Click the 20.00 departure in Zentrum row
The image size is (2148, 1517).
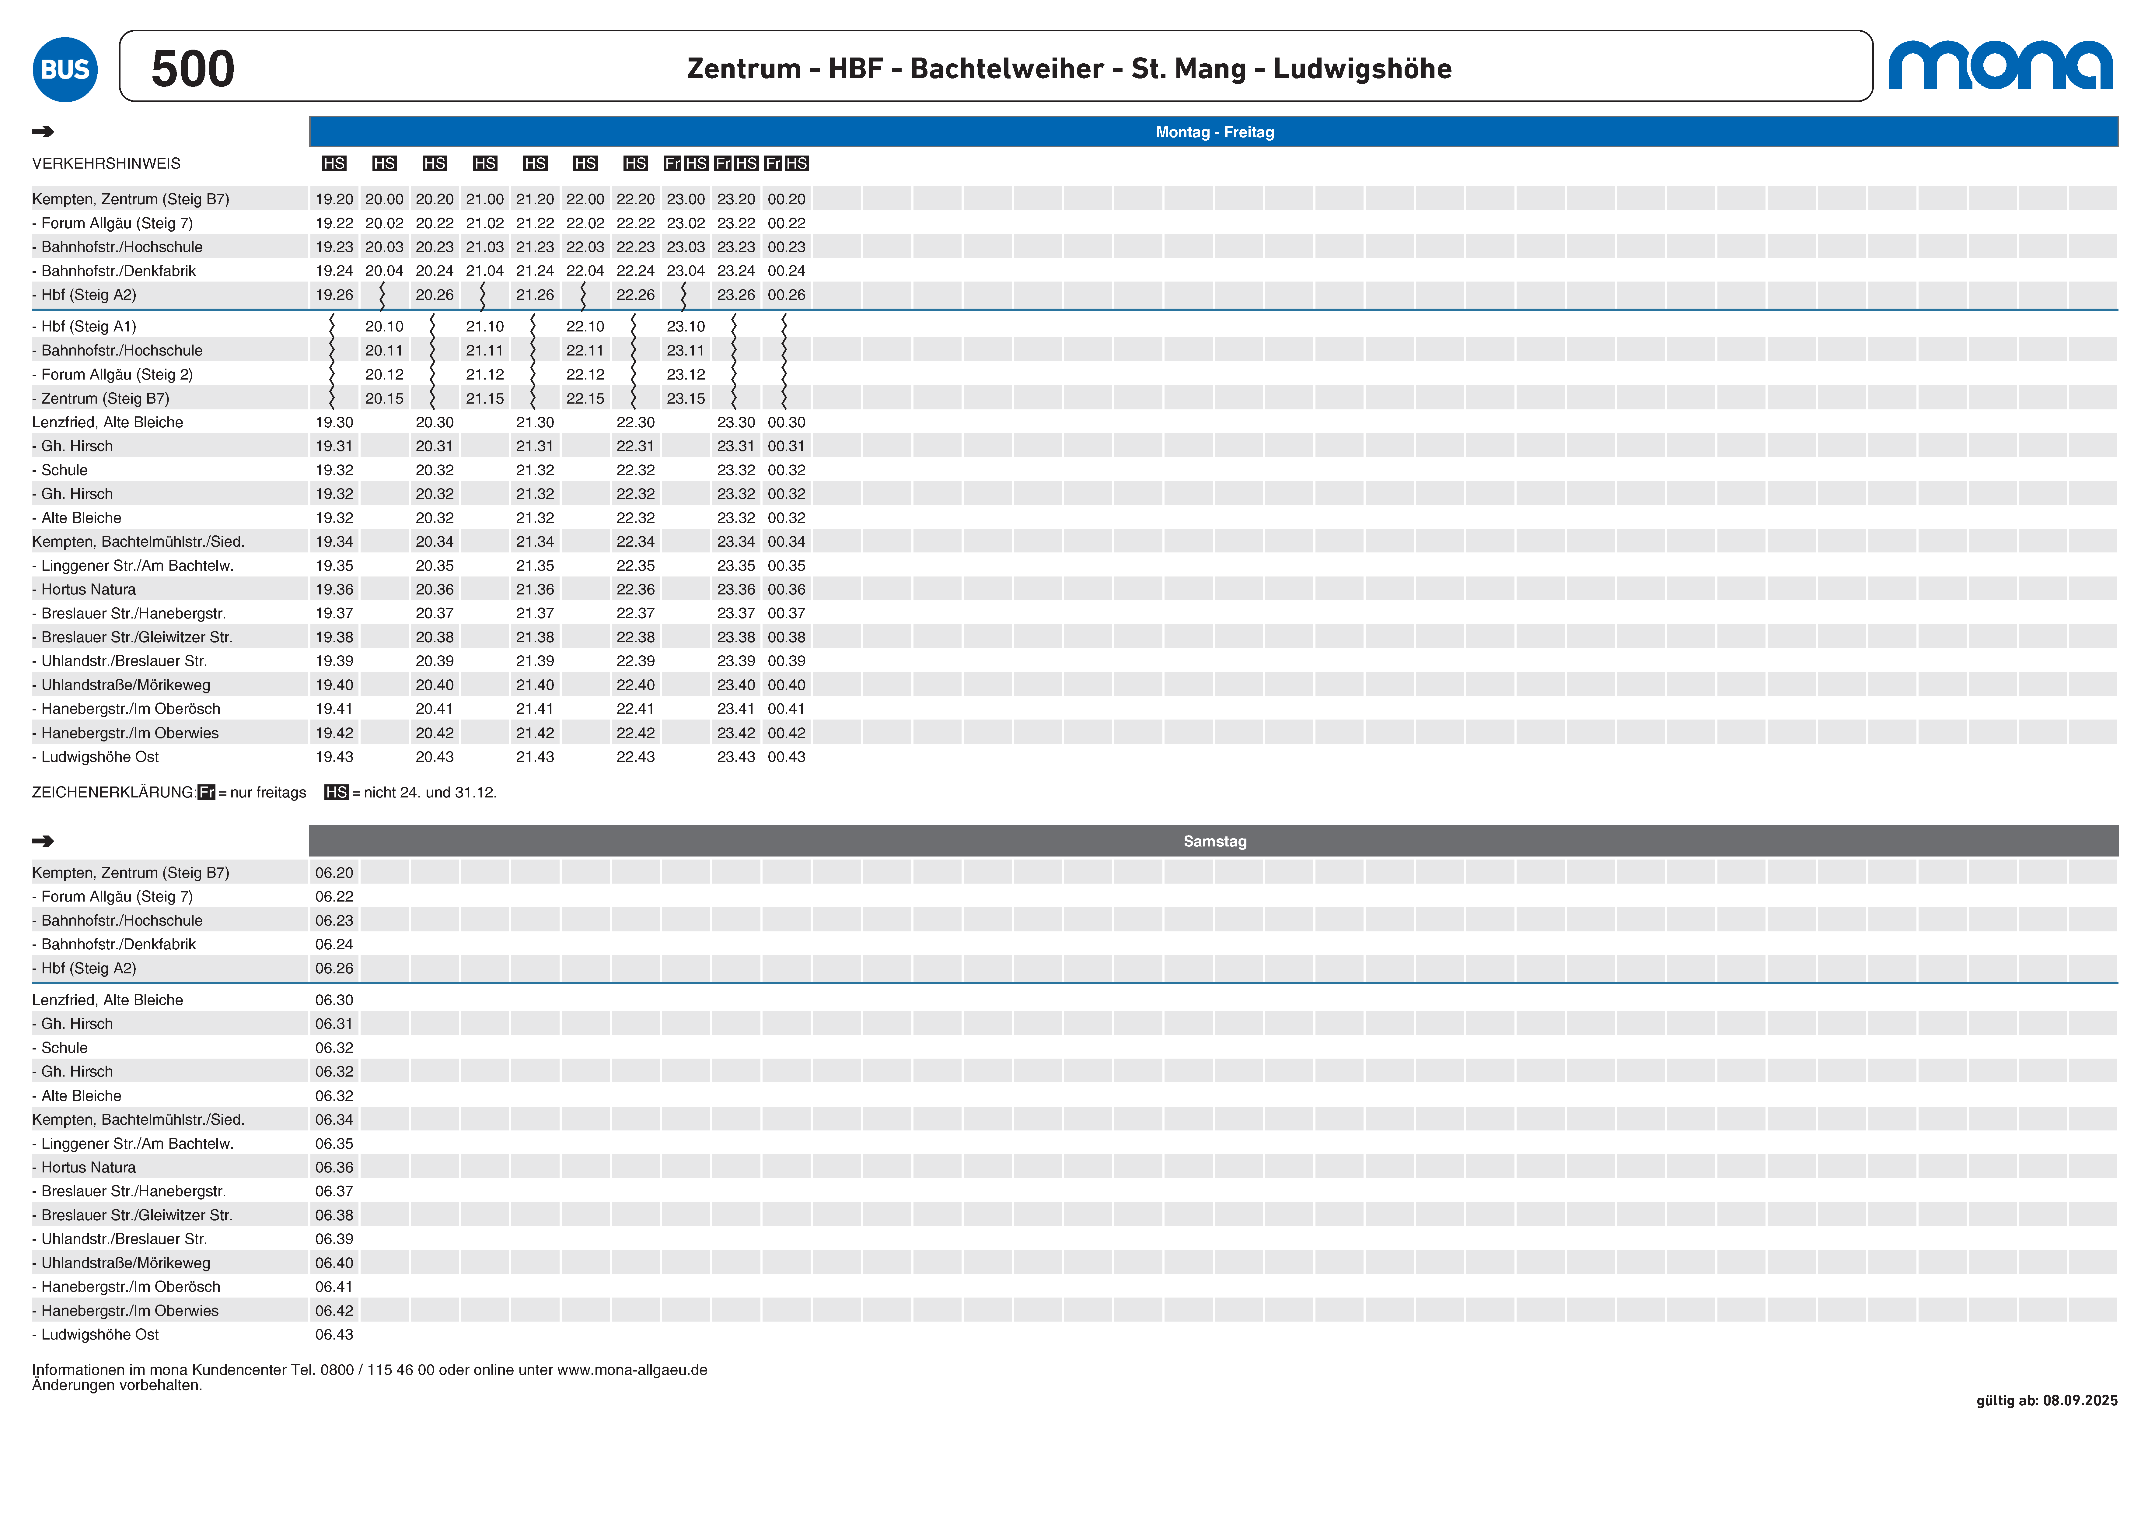[x=385, y=199]
